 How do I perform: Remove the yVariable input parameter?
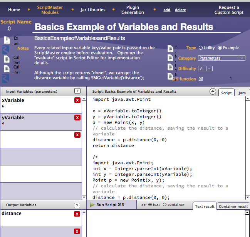click(77, 118)
